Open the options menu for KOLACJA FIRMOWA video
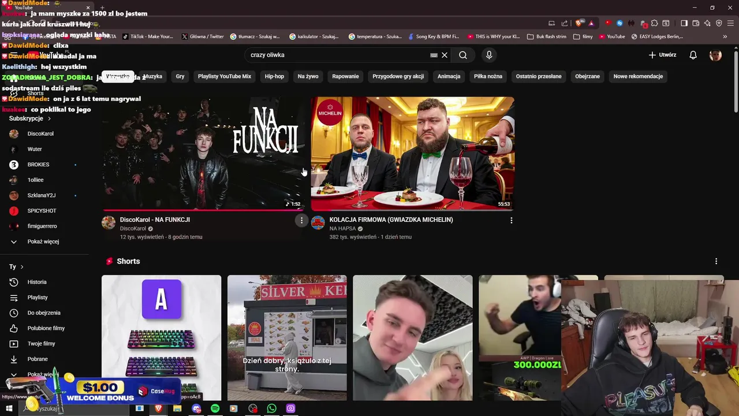Image resolution: width=739 pixels, height=416 pixels. click(x=511, y=220)
